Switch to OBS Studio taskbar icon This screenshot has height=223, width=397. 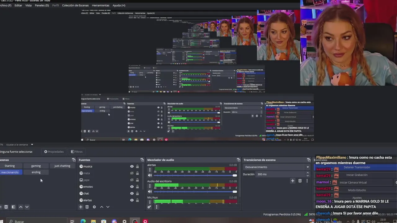(135, 221)
